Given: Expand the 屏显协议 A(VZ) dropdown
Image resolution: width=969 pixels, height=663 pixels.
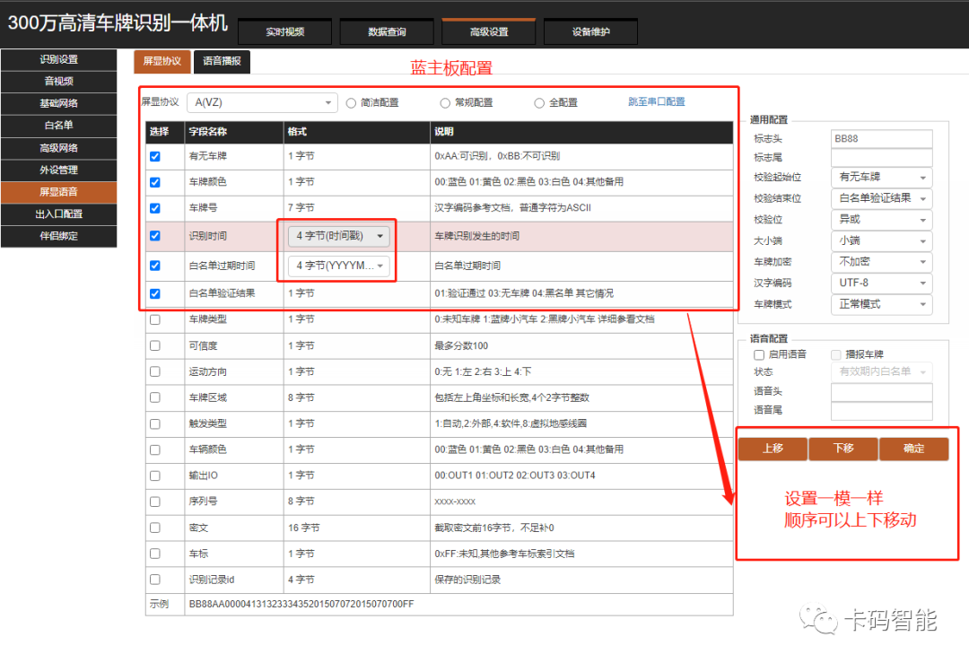Looking at the screenshot, I should pyautogui.click(x=262, y=102).
